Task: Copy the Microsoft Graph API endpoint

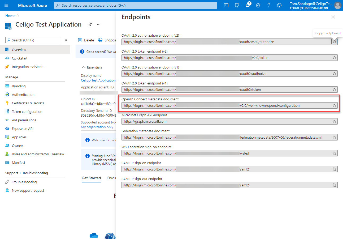Action: (334, 121)
